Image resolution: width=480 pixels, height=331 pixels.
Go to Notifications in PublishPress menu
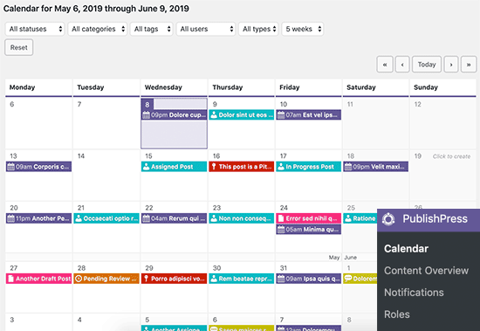coord(414,293)
